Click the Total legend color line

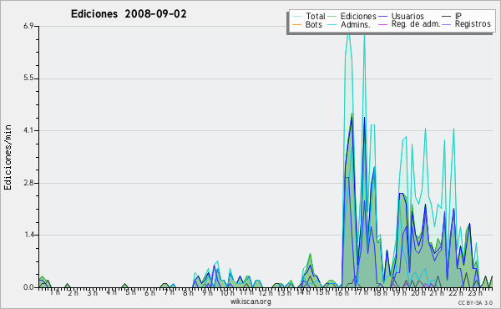[x=296, y=17]
